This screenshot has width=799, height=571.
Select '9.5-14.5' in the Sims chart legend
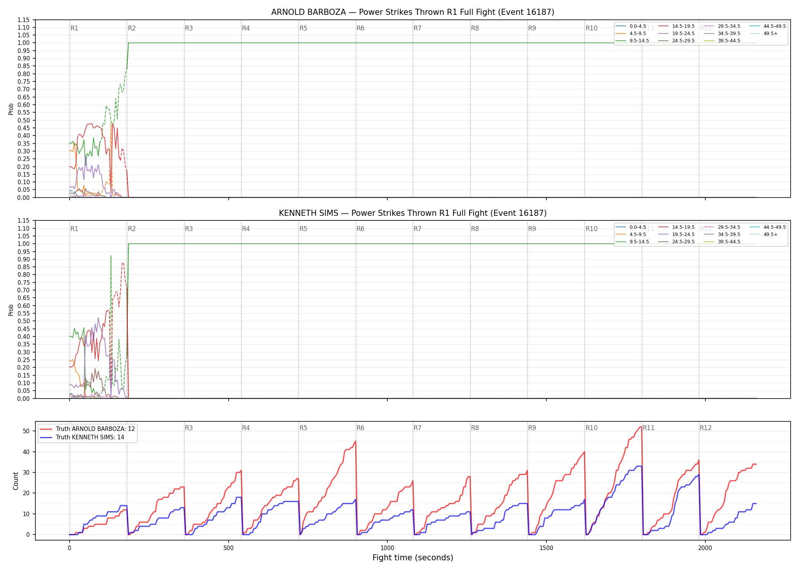(x=639, y=242)
